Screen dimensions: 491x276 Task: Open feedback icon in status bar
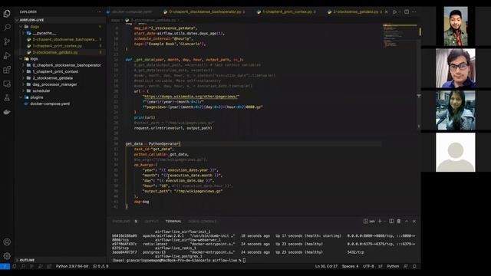[406, 266]
